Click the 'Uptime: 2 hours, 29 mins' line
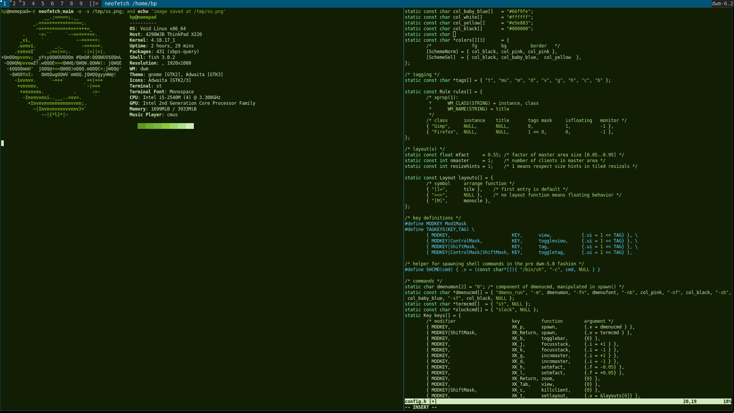This screenshot has height=413, width=734. pyautogui.click(x=162, y=46)
